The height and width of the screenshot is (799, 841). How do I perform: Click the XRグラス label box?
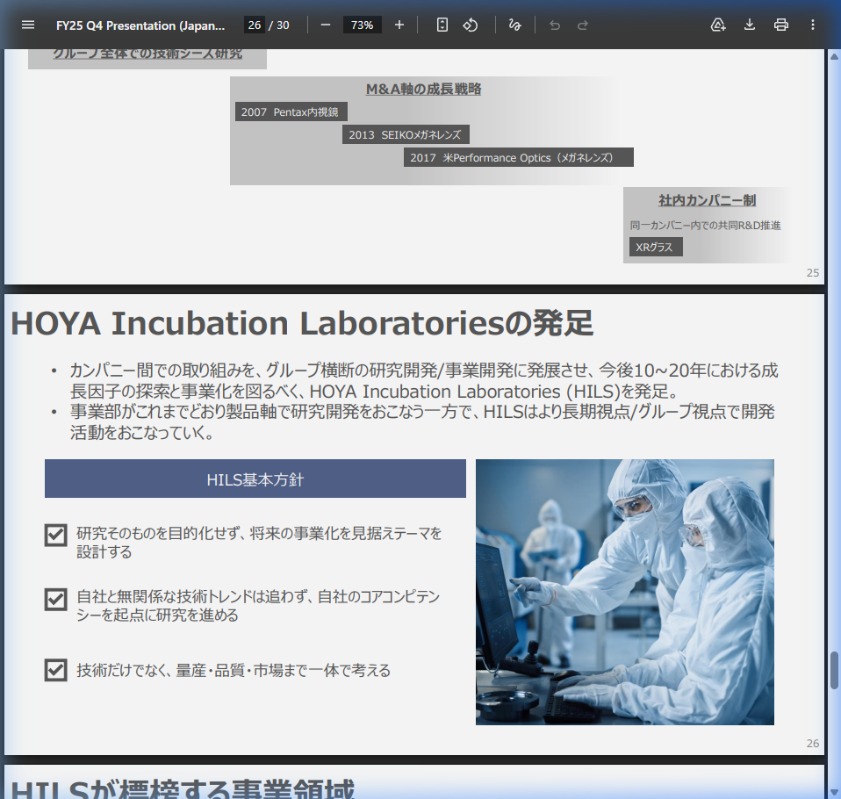656,247
